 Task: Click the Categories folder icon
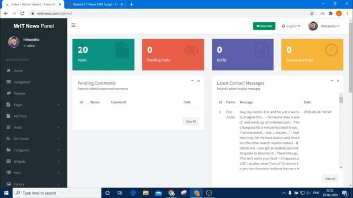[8, 150]
